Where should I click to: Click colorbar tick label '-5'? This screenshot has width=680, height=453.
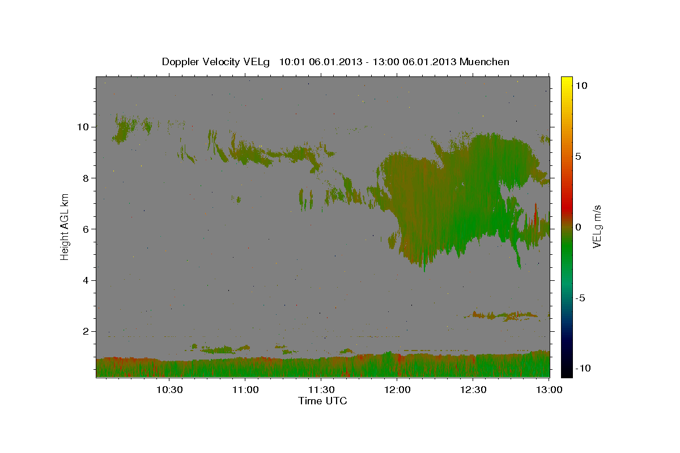(x=581, y=298)
